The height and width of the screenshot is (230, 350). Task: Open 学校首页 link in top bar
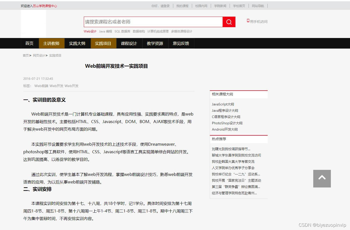point(239,6)
